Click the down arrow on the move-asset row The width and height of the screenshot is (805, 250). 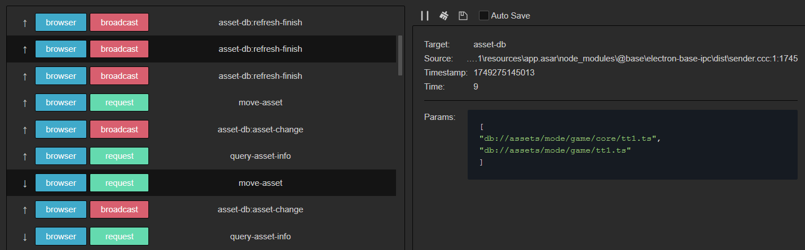[24, 183]
